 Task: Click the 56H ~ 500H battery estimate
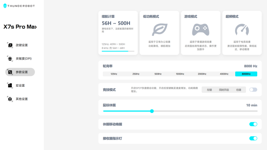(x=116, y=23)
